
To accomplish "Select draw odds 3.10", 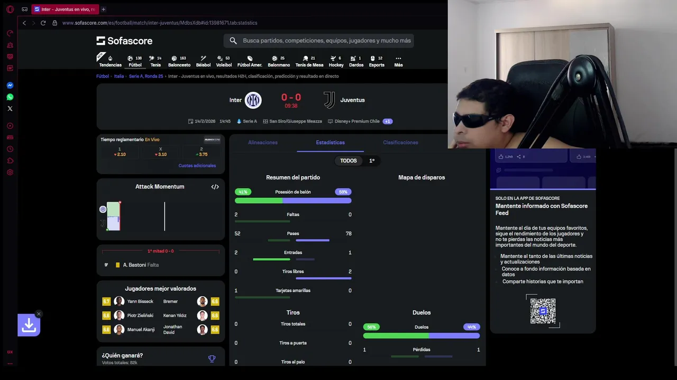I will (160, 152).
